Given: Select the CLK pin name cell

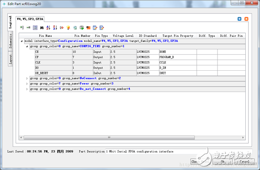Looking at the screenshot, I should click(54, 62).
